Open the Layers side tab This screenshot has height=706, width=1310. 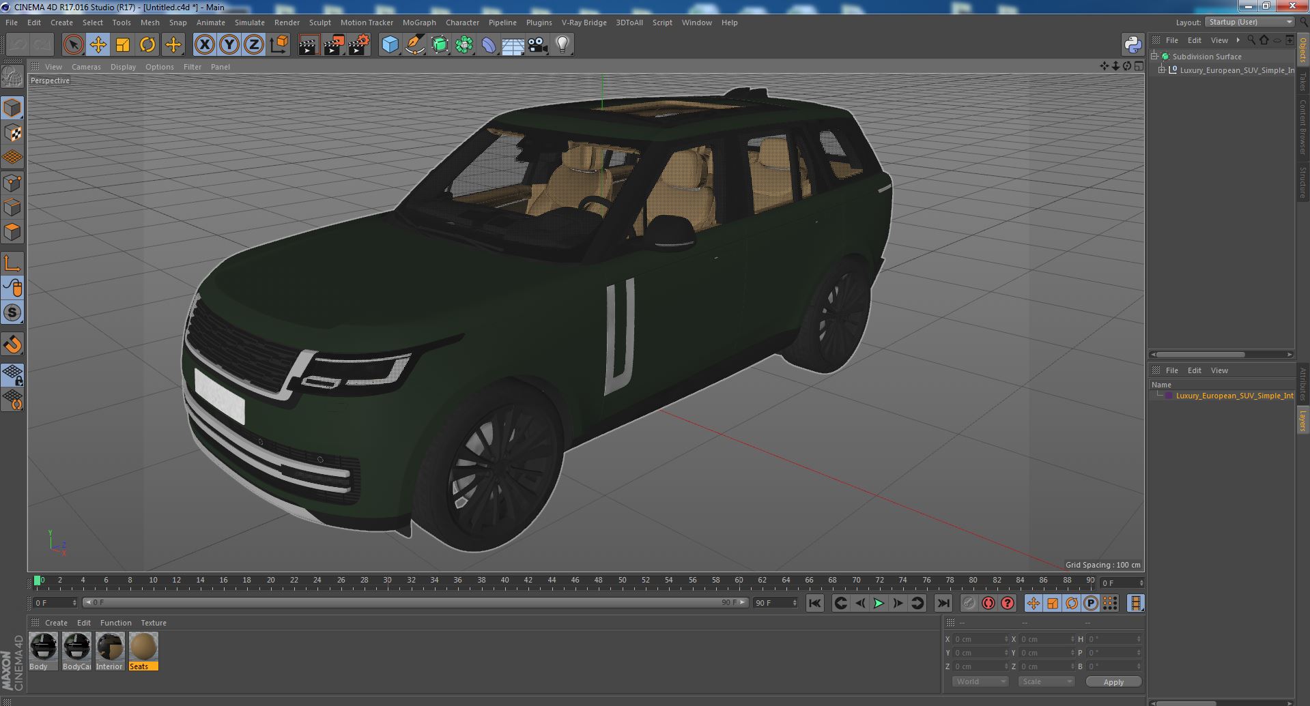point(1302,420)
